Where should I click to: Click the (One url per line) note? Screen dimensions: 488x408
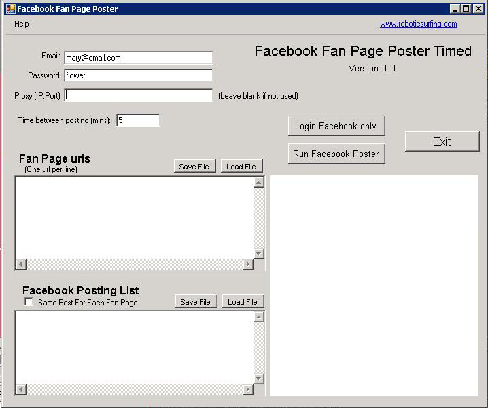[51, 169]
